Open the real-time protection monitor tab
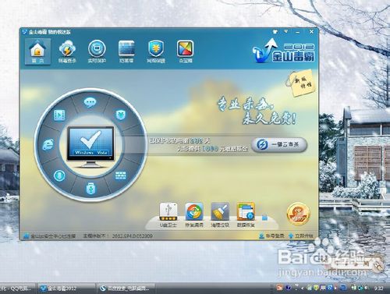This screenshot has width=390, height=294. tap(97, 51)
